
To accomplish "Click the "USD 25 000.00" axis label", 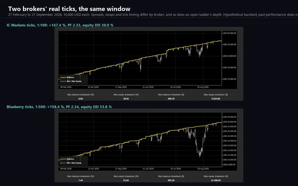I will 229,44.
